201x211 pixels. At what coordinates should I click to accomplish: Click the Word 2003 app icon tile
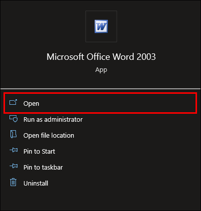[x=101, y=26]
